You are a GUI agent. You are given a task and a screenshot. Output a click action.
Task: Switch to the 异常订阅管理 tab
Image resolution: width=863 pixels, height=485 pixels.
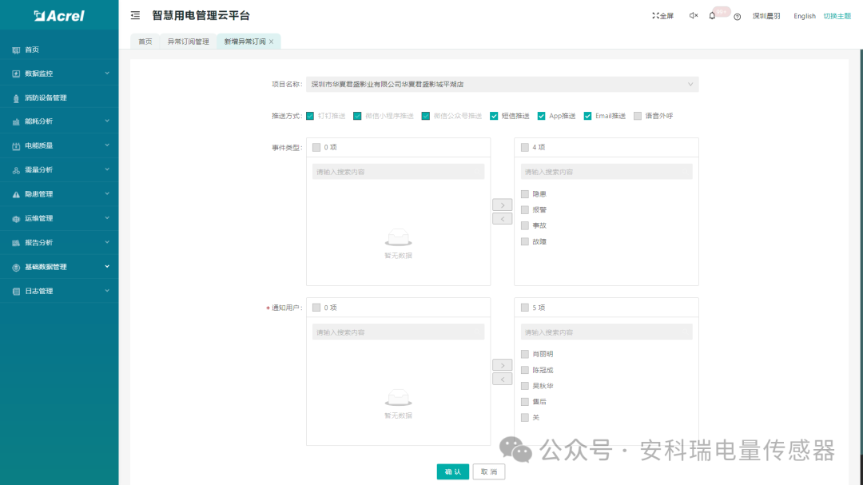[x=189, y=42]
